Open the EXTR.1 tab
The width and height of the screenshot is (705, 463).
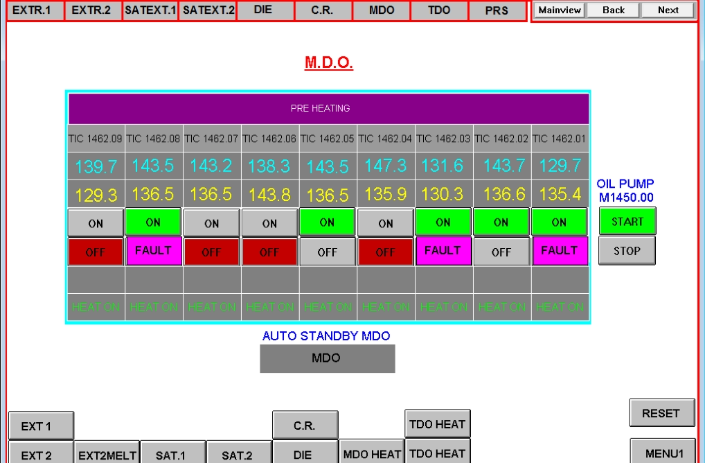click(35, 11)
